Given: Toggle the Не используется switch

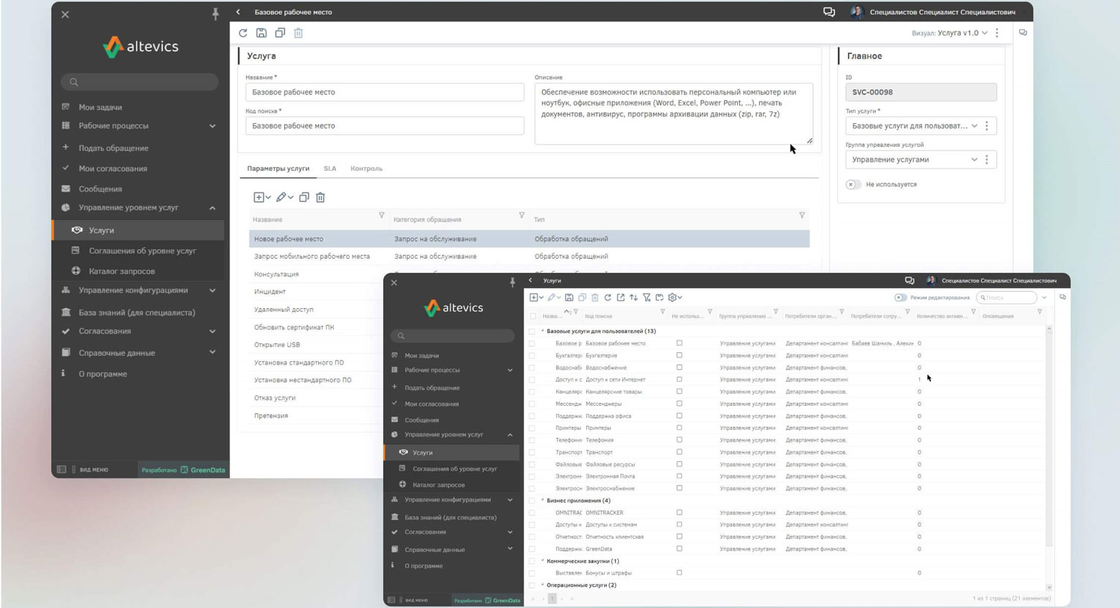Looking at the screenshot, I should tap(853, 184).
